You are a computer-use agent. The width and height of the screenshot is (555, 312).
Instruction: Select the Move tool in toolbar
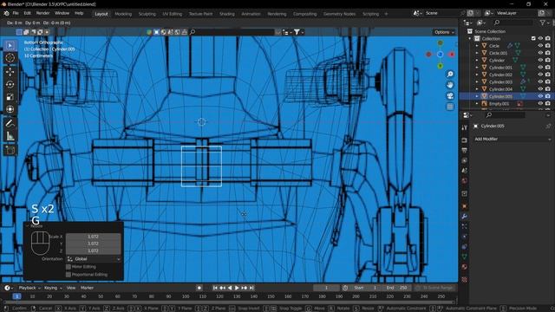click(x=10, y=72)
